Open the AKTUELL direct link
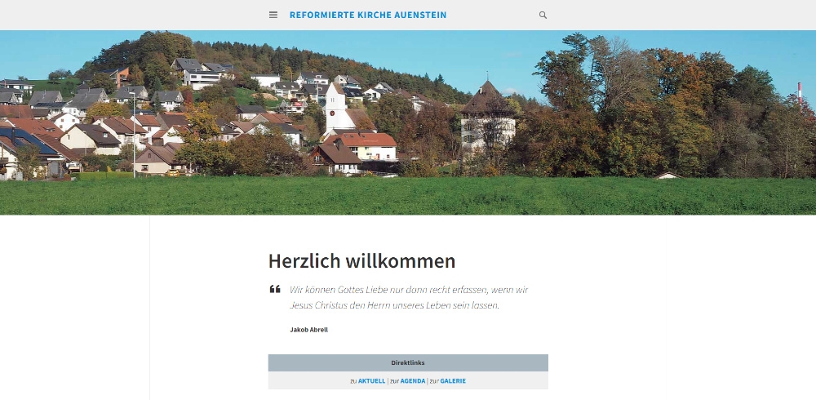The height and width of the screenshot is (400, 816). coord(371,380)
